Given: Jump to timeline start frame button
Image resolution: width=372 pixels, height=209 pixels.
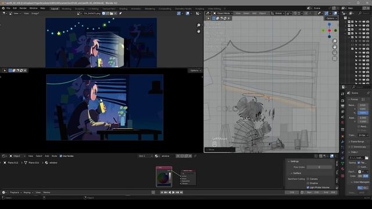Looking at the screenshot, I should [162, 192].
